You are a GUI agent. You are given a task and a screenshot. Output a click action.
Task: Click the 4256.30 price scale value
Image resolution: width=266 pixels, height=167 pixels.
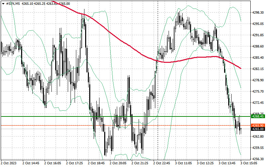coord(258,159)
